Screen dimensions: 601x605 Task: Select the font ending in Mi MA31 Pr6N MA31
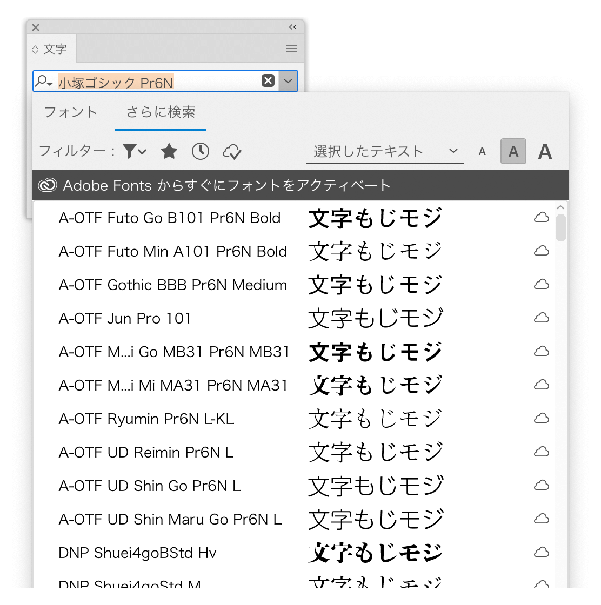[173, 386]
